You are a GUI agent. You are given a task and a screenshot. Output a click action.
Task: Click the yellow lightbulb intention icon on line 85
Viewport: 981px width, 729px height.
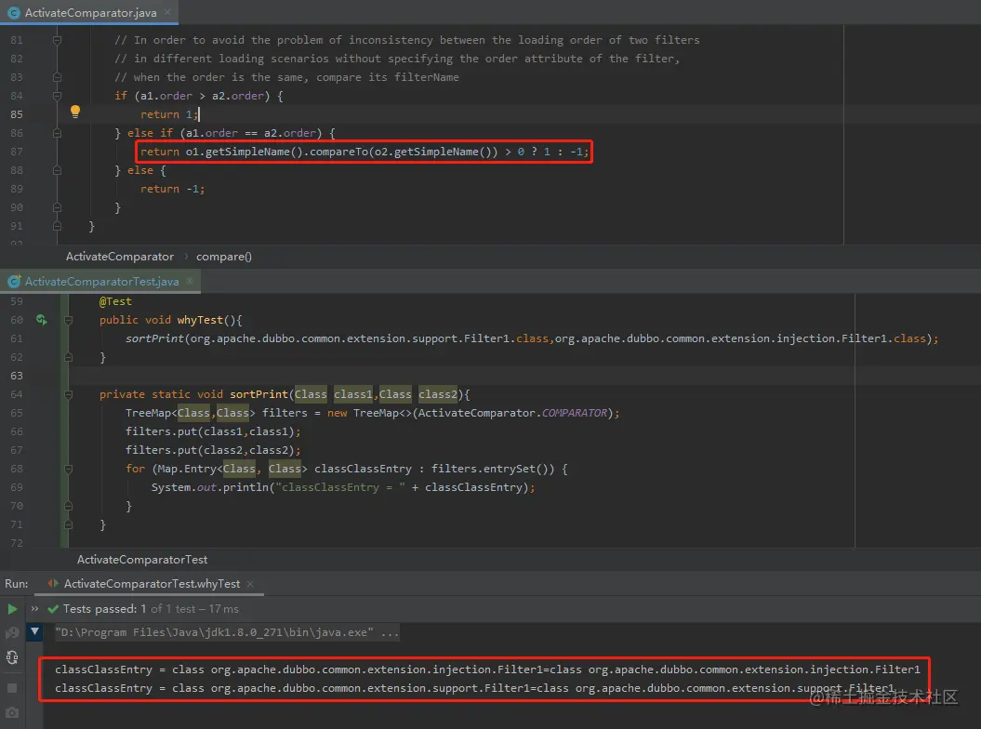click(x=75, y=112)
